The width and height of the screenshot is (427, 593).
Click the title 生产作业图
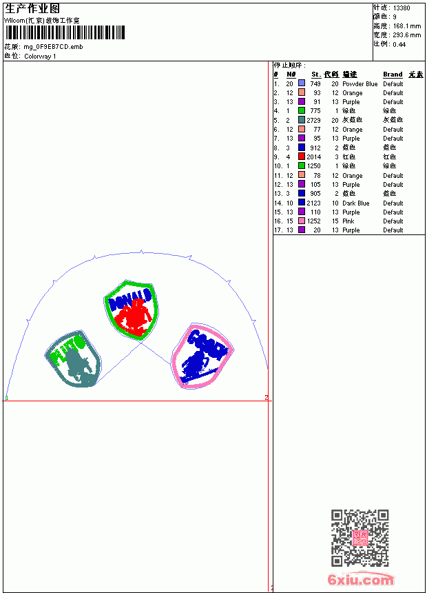[32, 9]
